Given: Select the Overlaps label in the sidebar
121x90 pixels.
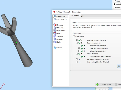Looking at the screenshot, I should [59, 39].
